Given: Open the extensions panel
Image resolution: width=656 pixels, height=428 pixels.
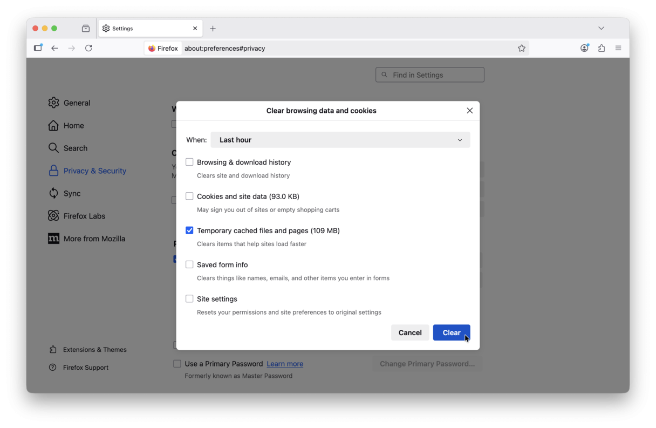Looking at the screenshot, I should point(601,48).
